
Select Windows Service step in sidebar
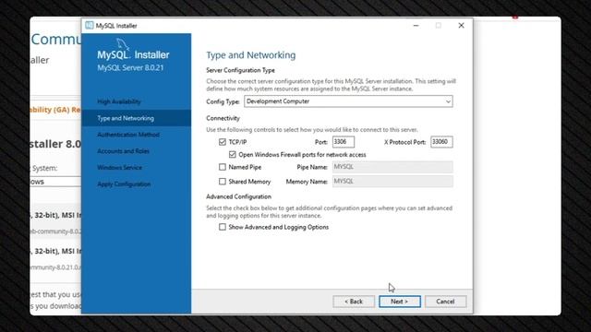coord(119,168)
